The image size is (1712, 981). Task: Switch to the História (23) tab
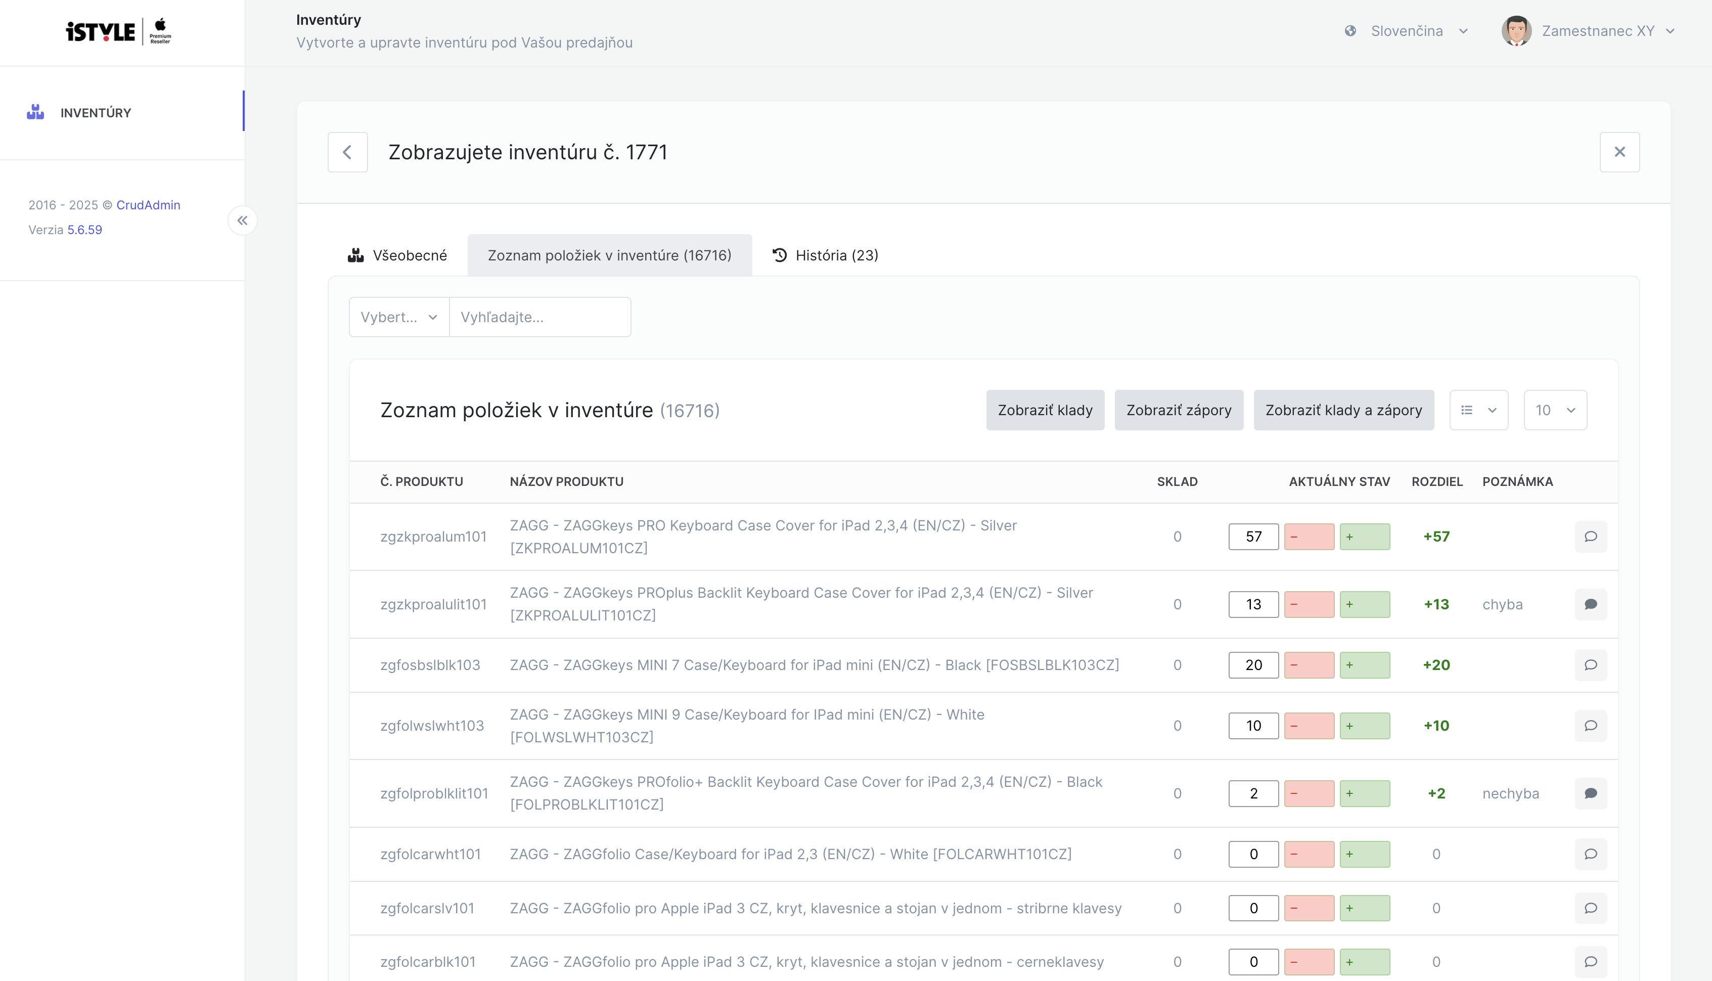(825, 255)
